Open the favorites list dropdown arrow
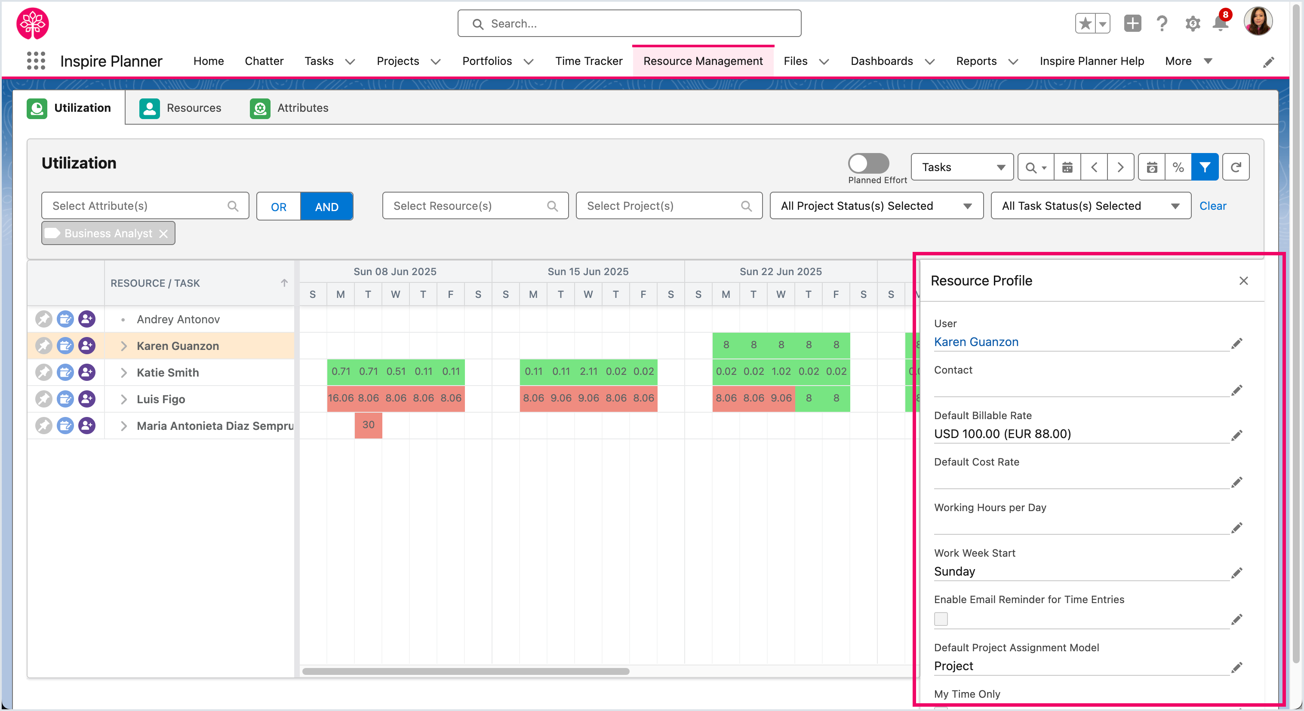 (1103, 23)
